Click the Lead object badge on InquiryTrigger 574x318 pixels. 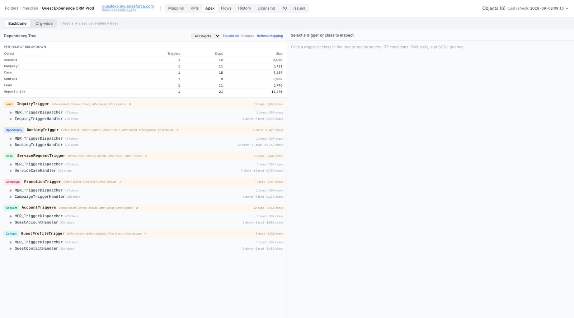coord(9,104)
